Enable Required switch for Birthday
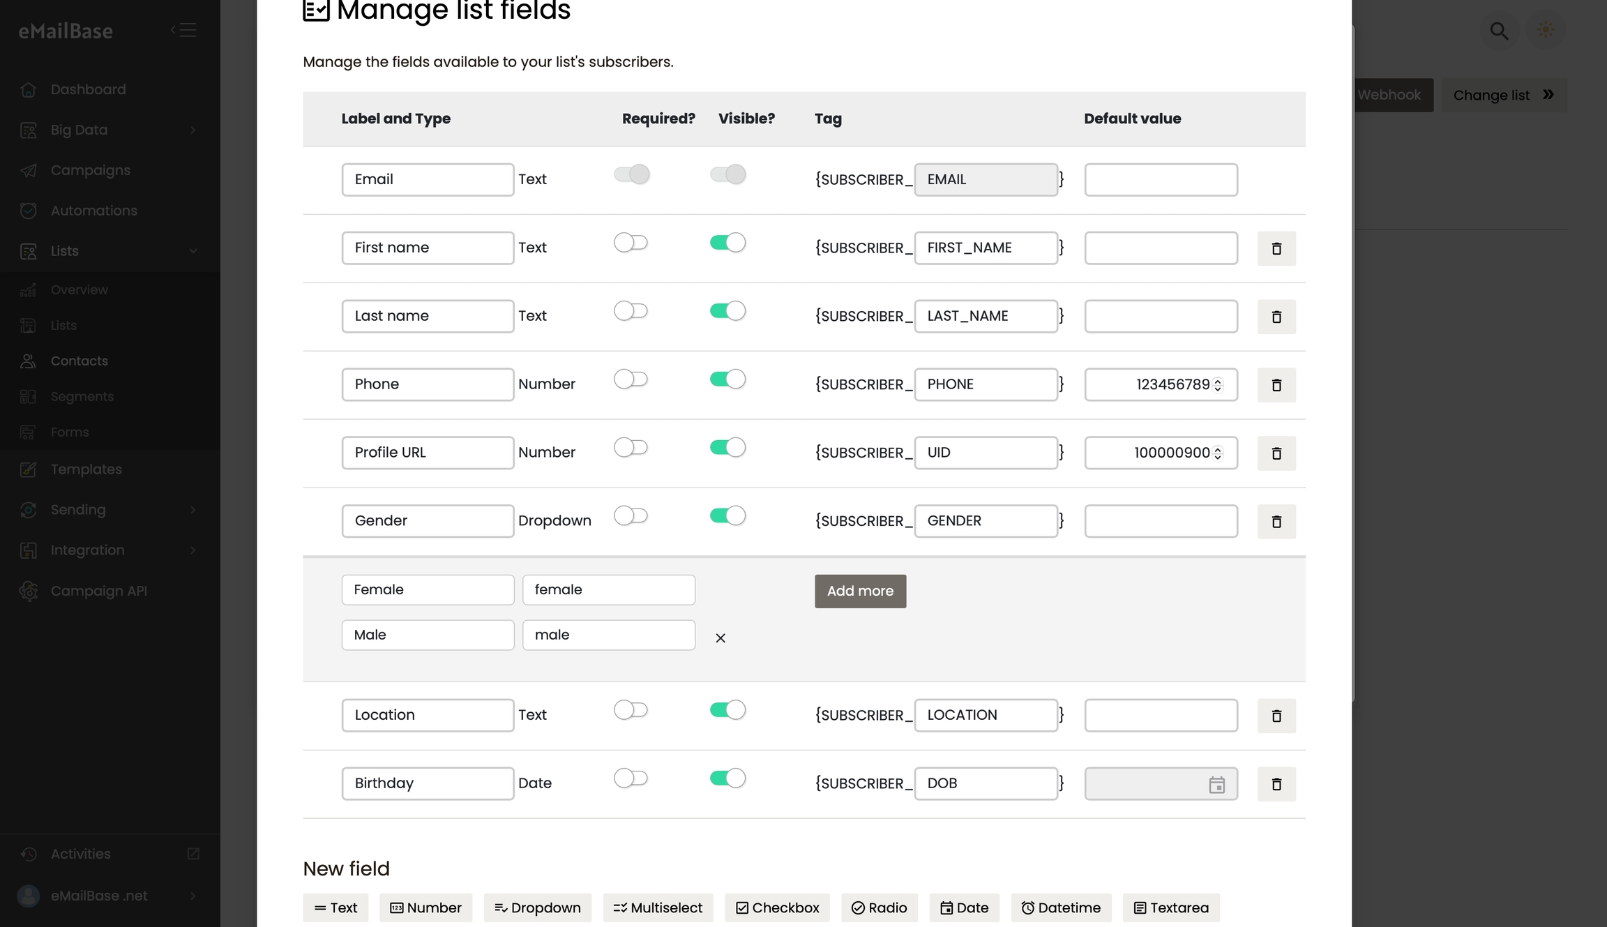The image size is (1607, 927). tap(631, 778)
